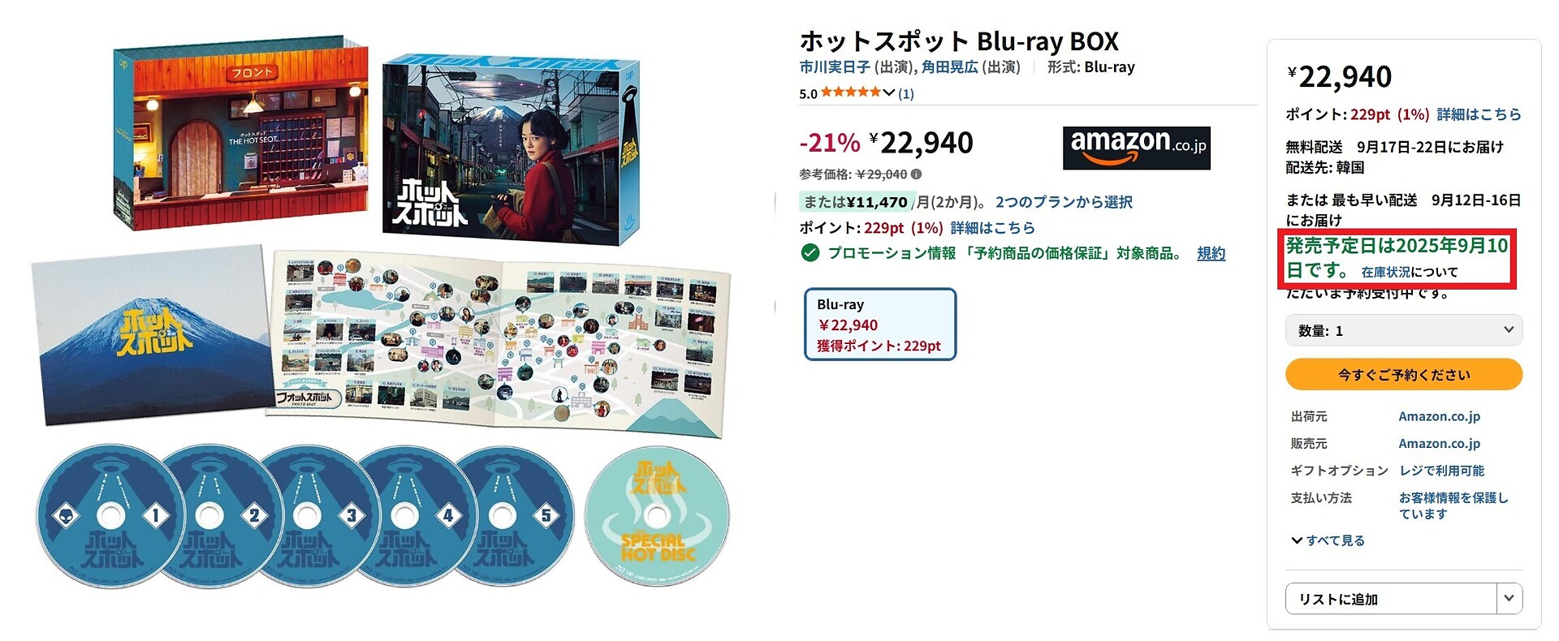Select the Blu-ray format option box
This screenshot has height=641, width=1559.
point(880,325)
